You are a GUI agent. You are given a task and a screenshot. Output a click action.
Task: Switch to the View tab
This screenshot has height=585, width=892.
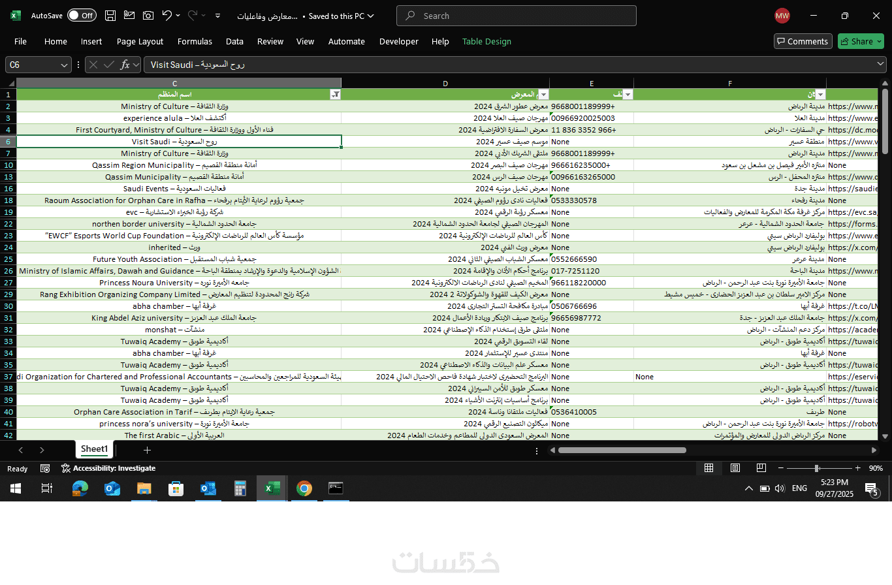305,41
